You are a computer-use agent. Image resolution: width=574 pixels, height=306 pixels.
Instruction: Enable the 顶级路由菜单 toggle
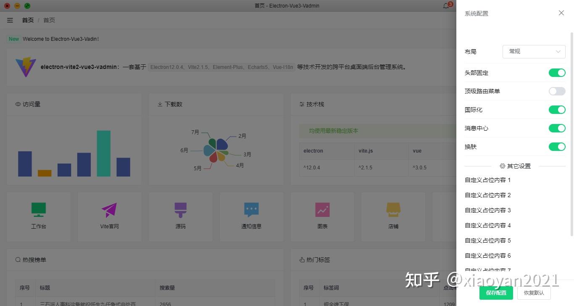[557, 91]
